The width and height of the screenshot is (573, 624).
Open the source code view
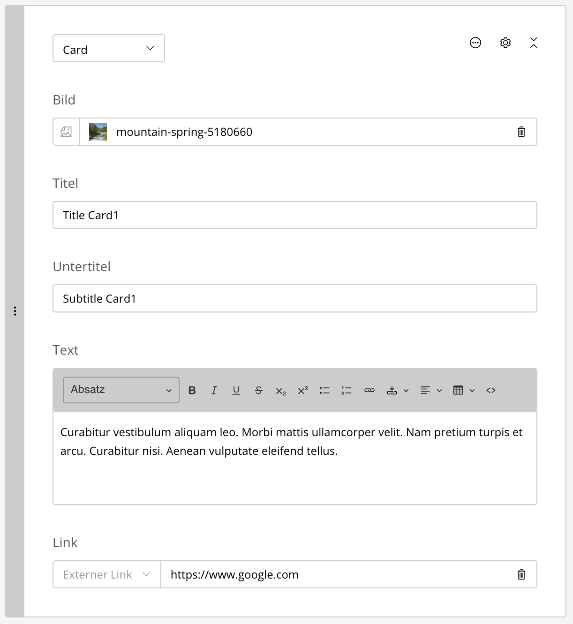click(491, 390)
